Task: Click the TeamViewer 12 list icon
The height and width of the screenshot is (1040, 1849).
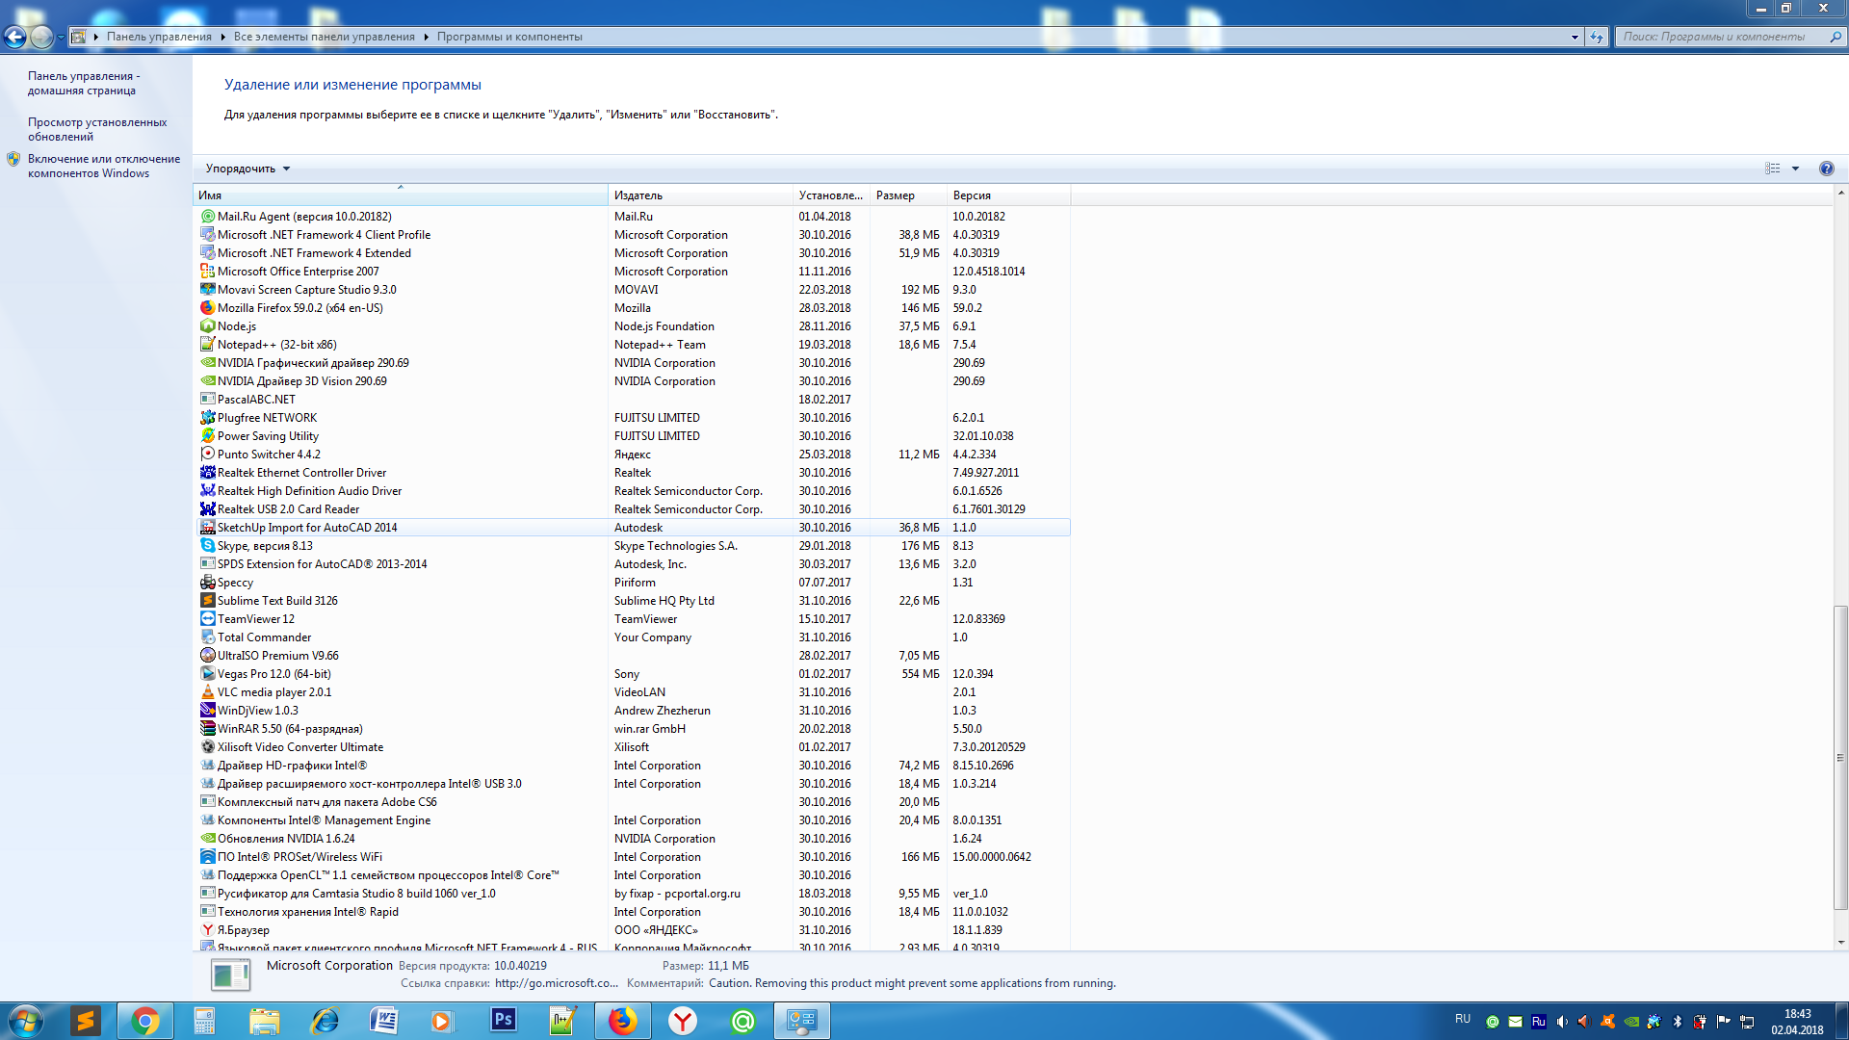Action: point(207,619)
